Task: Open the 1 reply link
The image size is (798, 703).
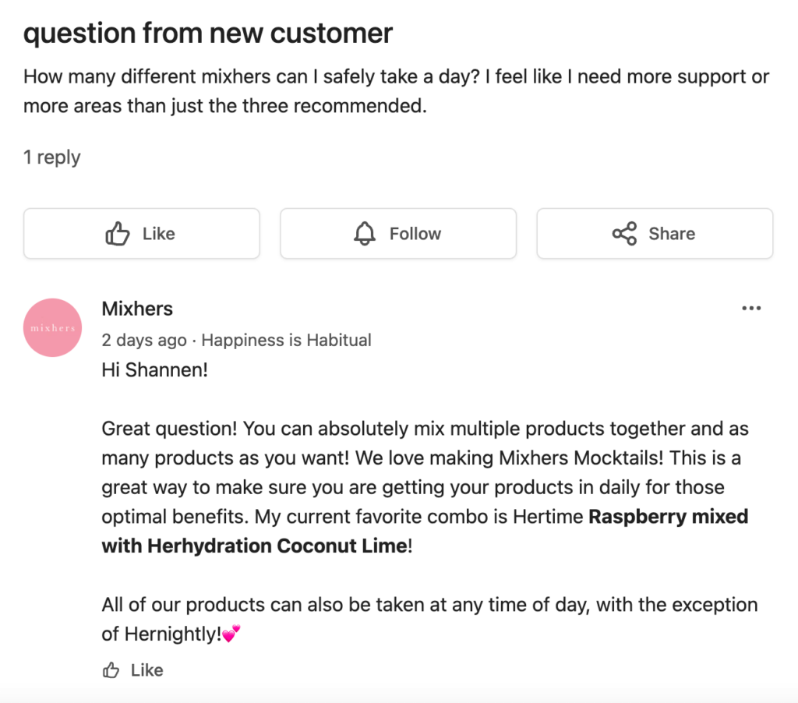Action: click(x=51, y=157)
